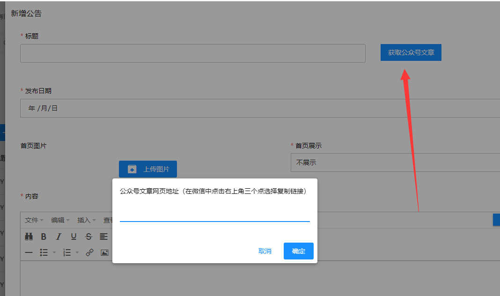Open the 编辑 menu in the editor
This screenshot has height=296, width=500.
[x=60, y=220]
